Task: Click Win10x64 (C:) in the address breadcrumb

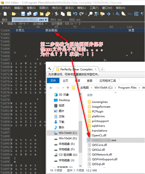Action: pyautogui.click(x=103, y=88)
